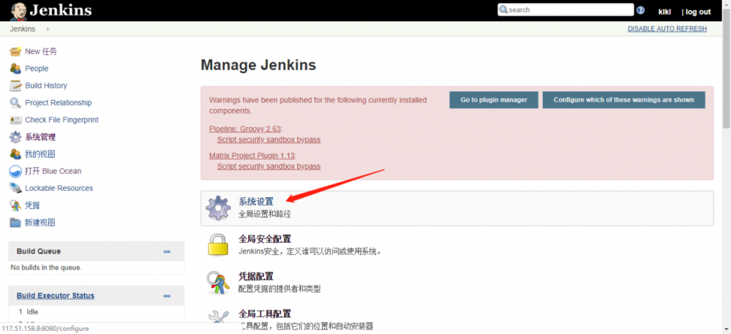Click the New 任务 box icon
This screenshot has width=731, height=334.
(x=15, y=51)
